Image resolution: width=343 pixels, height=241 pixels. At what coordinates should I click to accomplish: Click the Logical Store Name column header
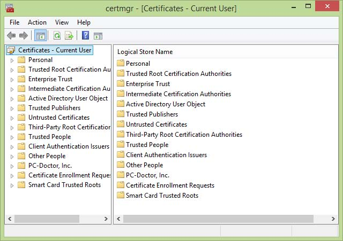tap(145, 52)
